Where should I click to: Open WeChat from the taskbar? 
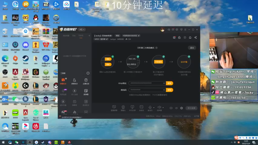[17, 142]
